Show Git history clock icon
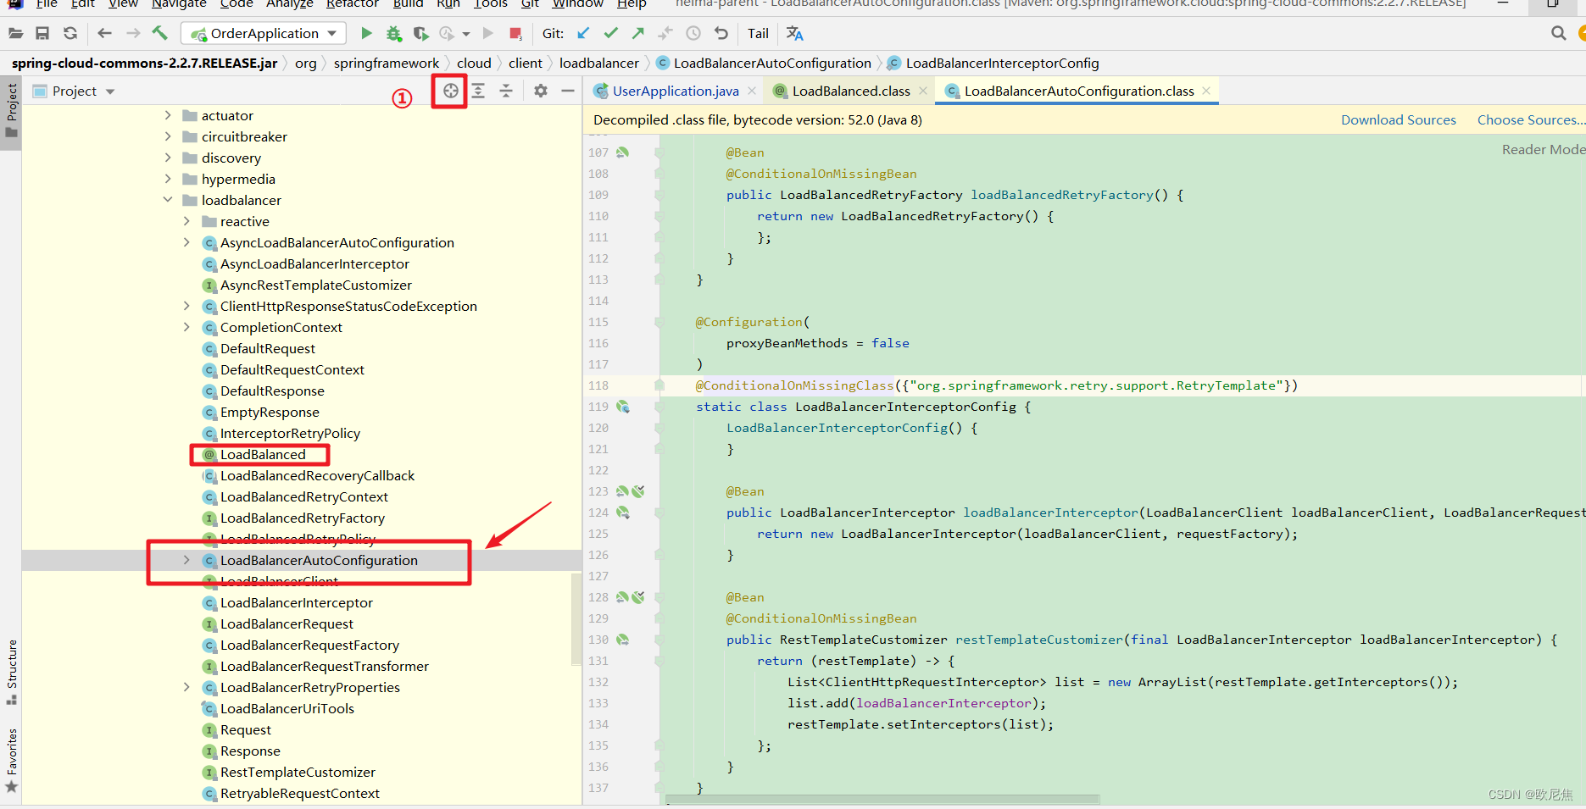1586x809 pixels. [x=693, y=33]
